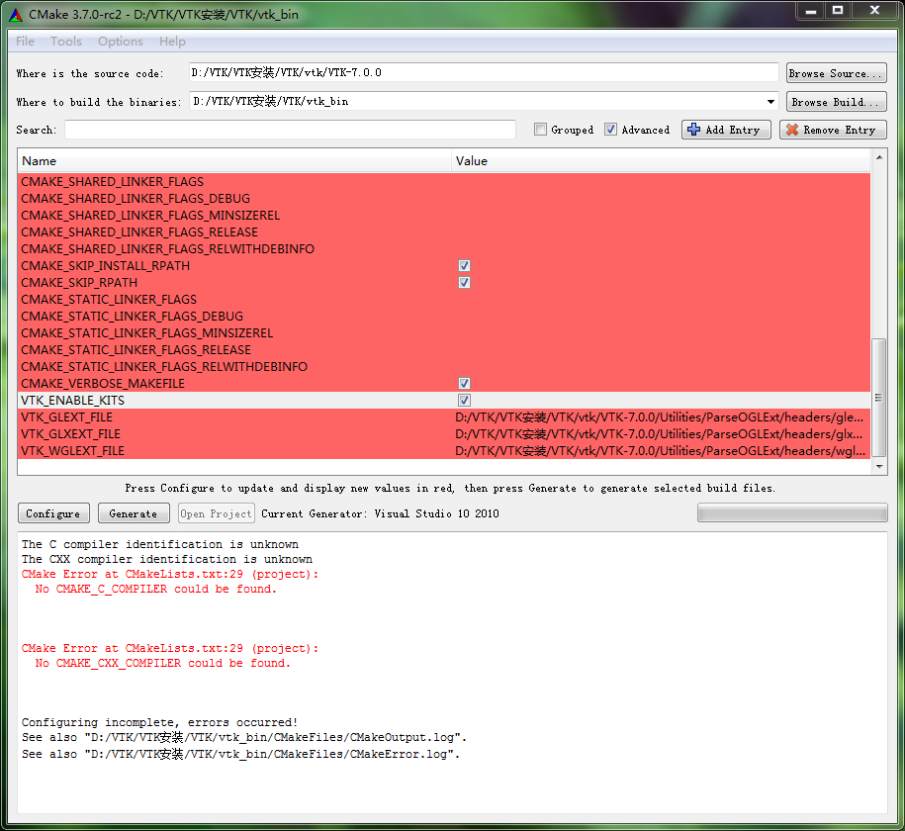Toggle CMAKE_SKIP_INSTALL_RPATH checkbox
Screen dimensions: 905x831
pyautogui.click(x=464, y=266)
